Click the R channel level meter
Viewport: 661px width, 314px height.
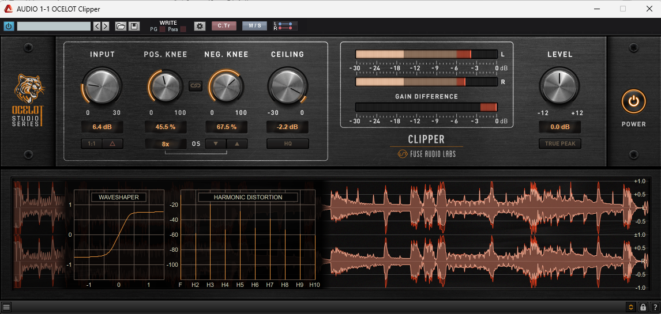pyautogui.click(x=426, y=82)
